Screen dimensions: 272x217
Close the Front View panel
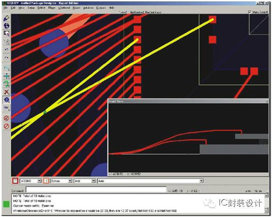[x=267, y=101]
